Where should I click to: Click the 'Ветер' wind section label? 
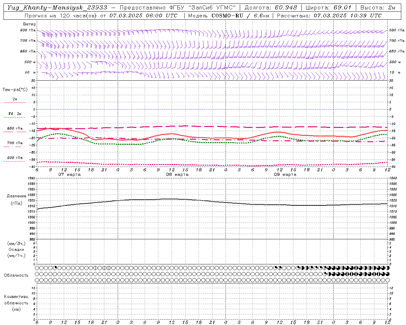click(29, 24)
